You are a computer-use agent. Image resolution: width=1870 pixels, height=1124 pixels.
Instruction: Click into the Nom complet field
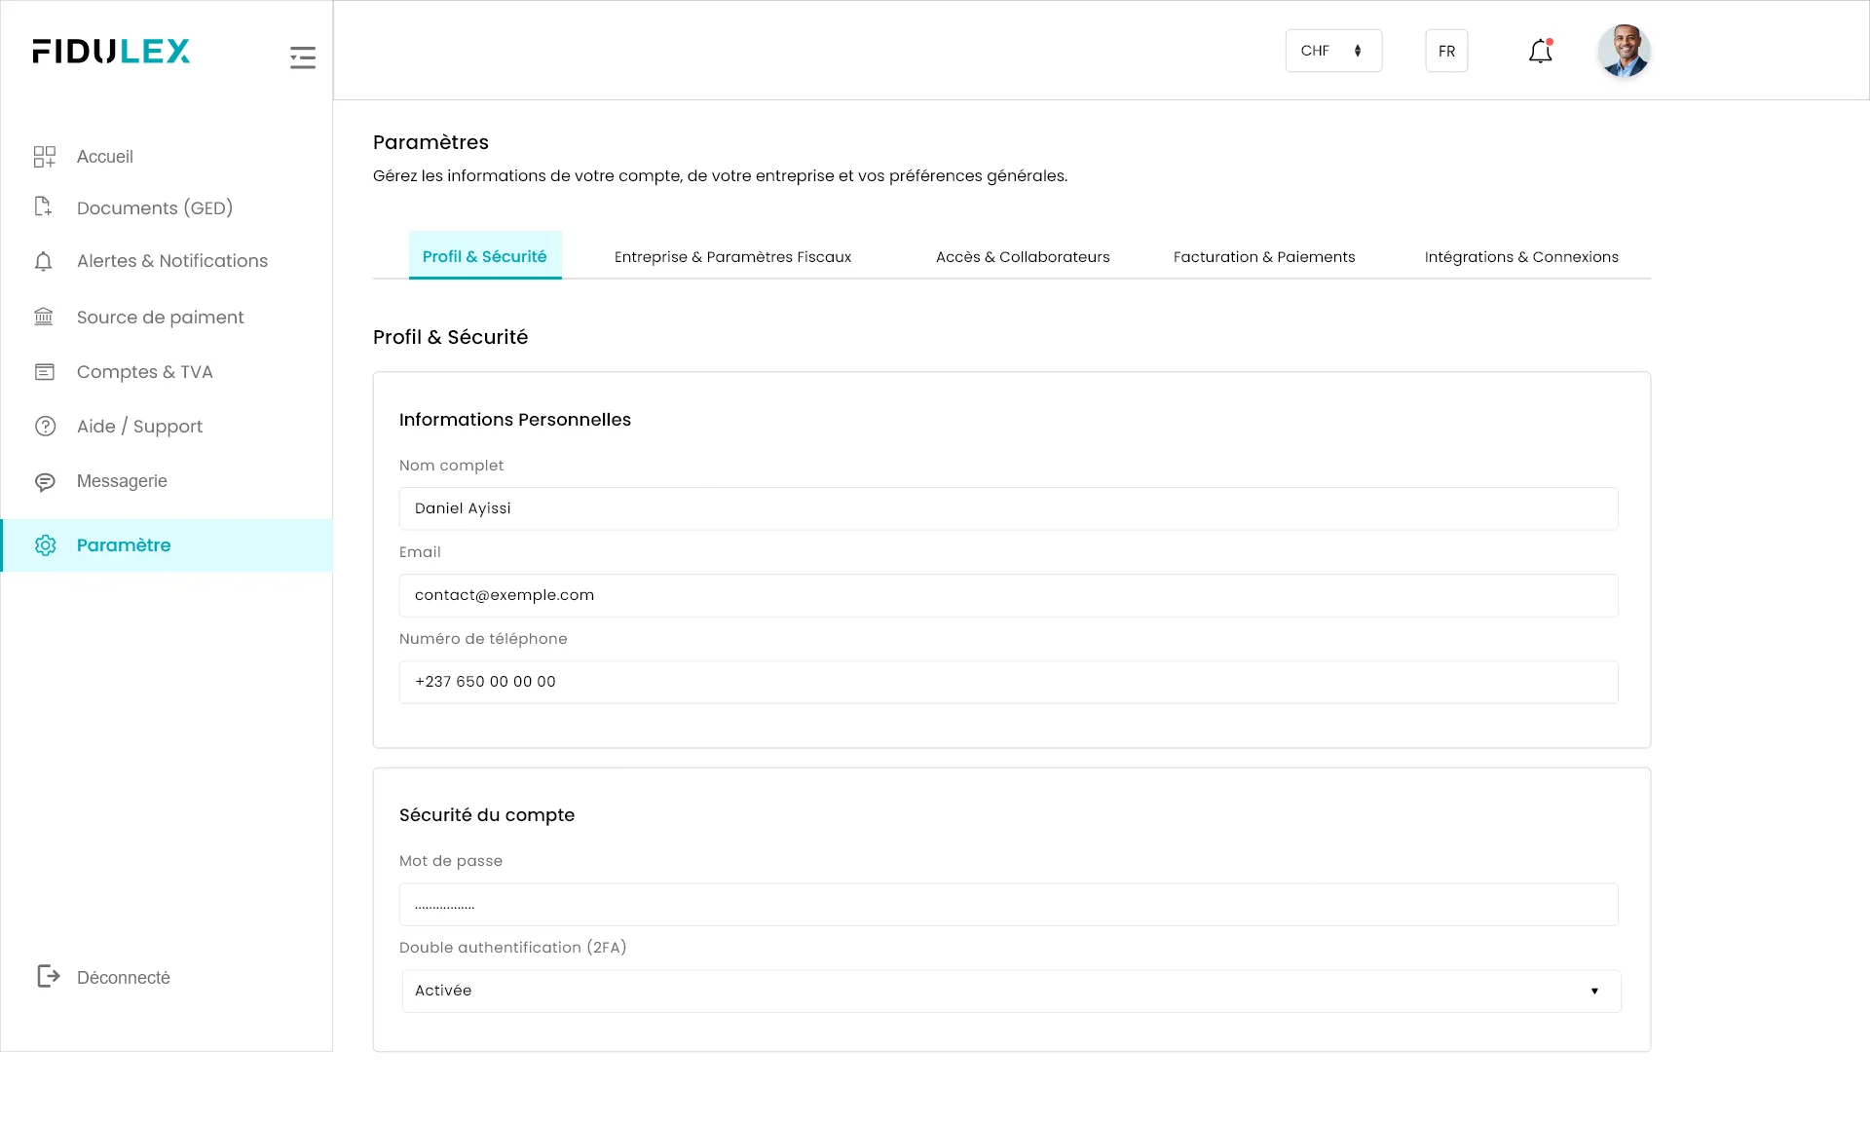coord(1008,508)
